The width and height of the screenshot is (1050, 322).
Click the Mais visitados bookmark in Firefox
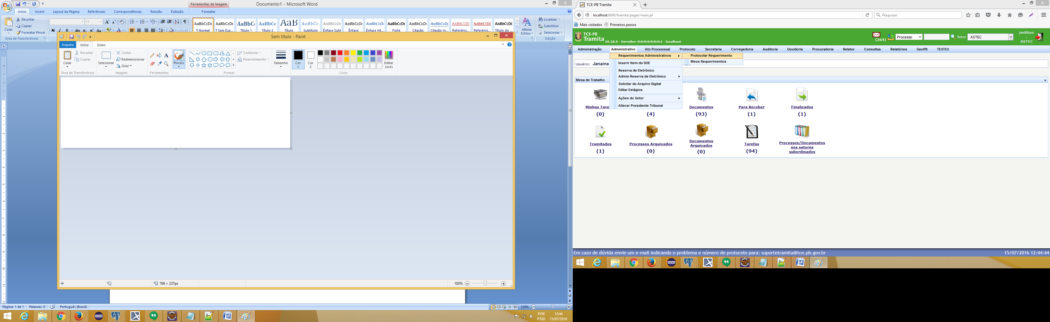click(x=588, y=25)
